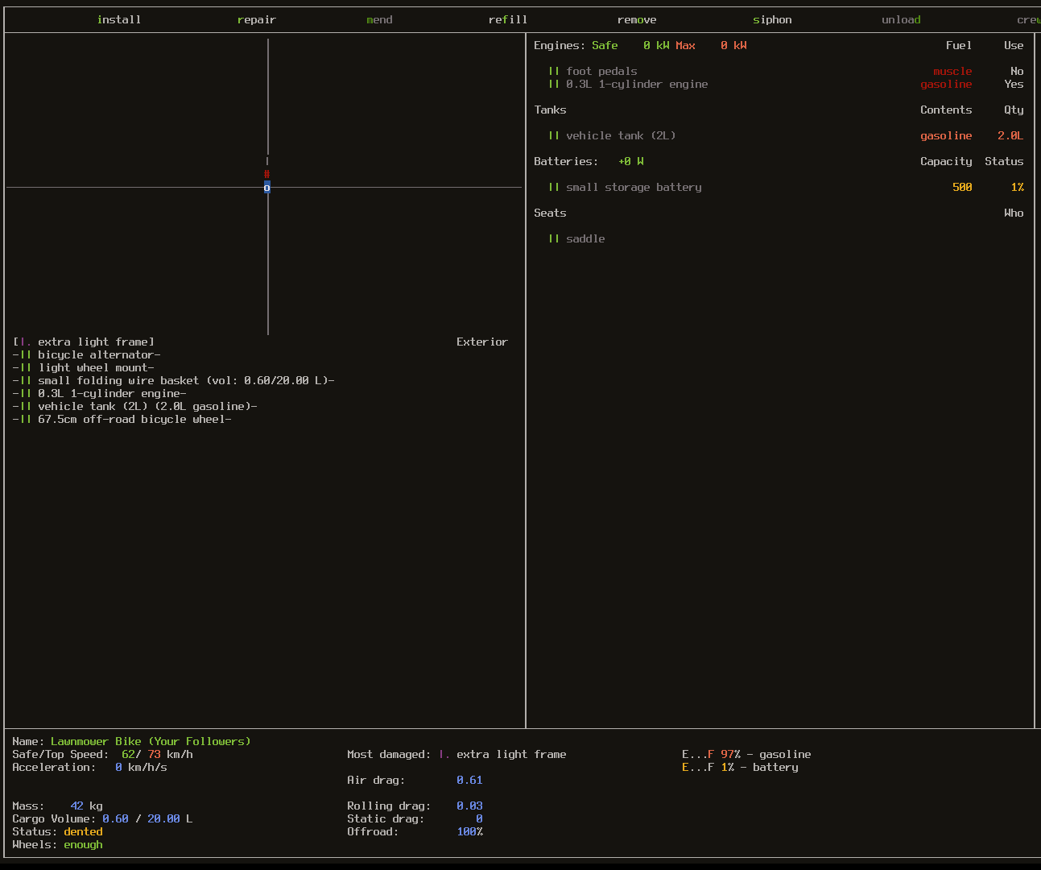
Task: Click the Cargo Volume value
Action: coord(147,819)
